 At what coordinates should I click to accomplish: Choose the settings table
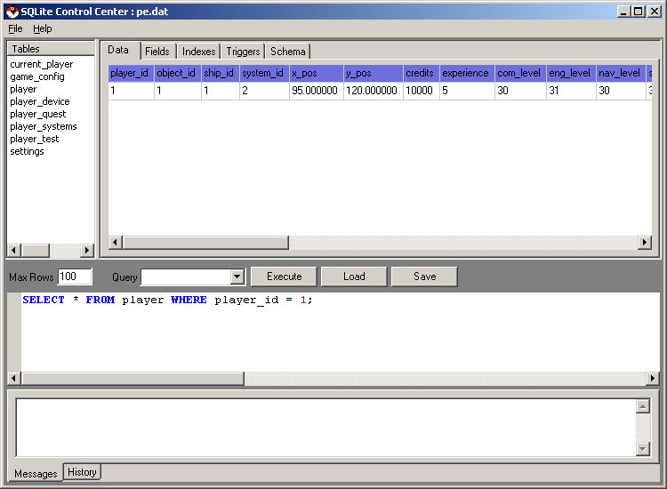pyautogui.click(x=27, y=151)
